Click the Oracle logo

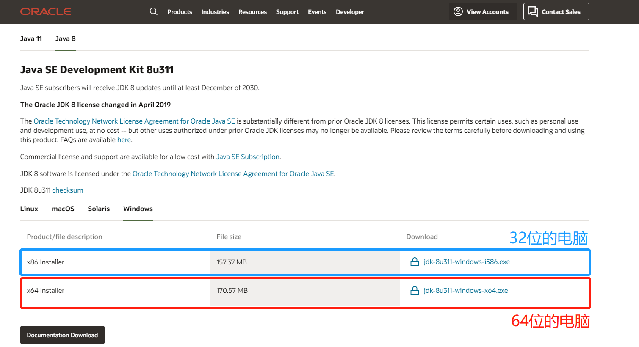pyautogui.click(x=46, y=11)
